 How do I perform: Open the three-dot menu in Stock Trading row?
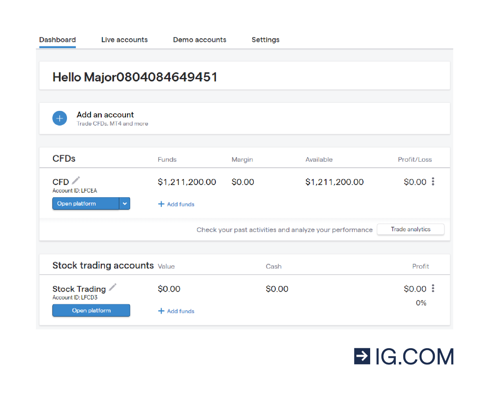click(433, 288)
